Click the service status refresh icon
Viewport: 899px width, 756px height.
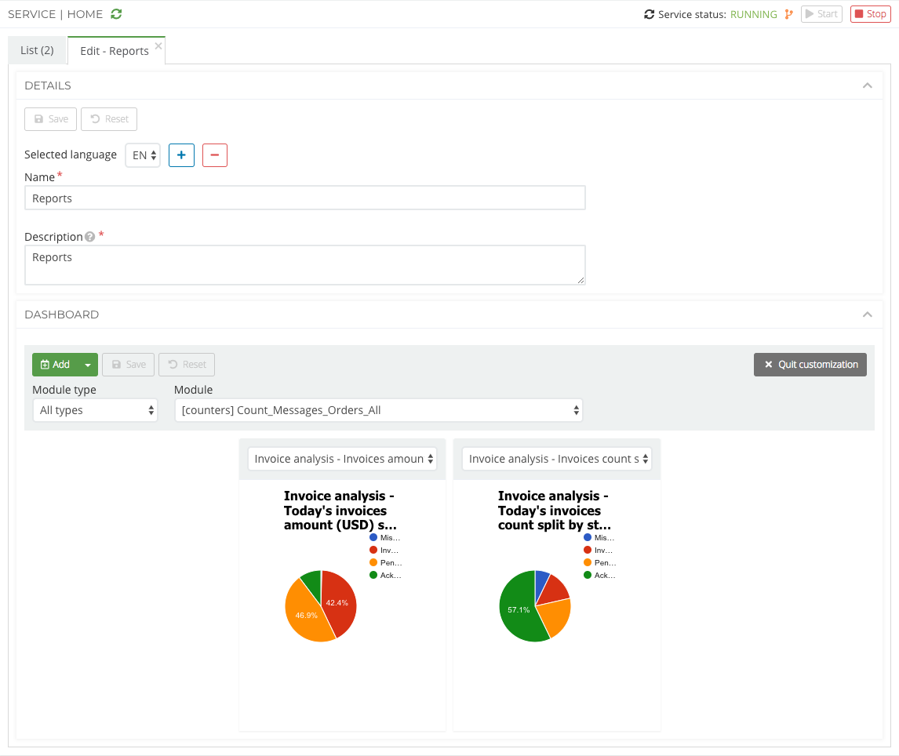649,14
